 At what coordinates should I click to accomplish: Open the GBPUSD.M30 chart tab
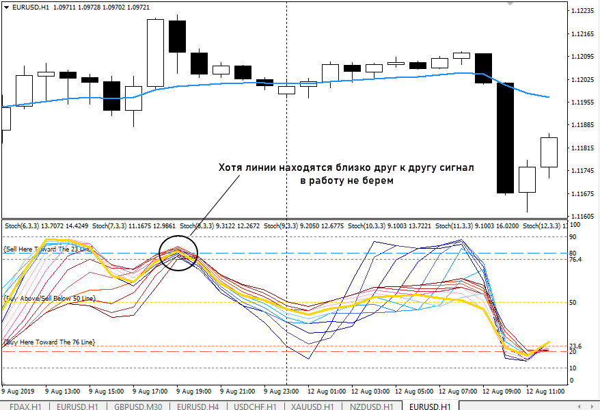point(139,405)
